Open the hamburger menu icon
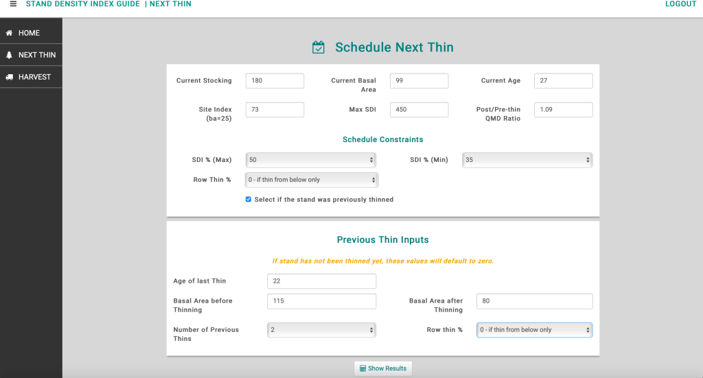Viewport: 703px width, 378px height. tap(13, 4)
